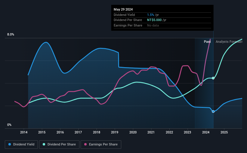Click the NT$5.000 dividend per share value

point(154,20)
